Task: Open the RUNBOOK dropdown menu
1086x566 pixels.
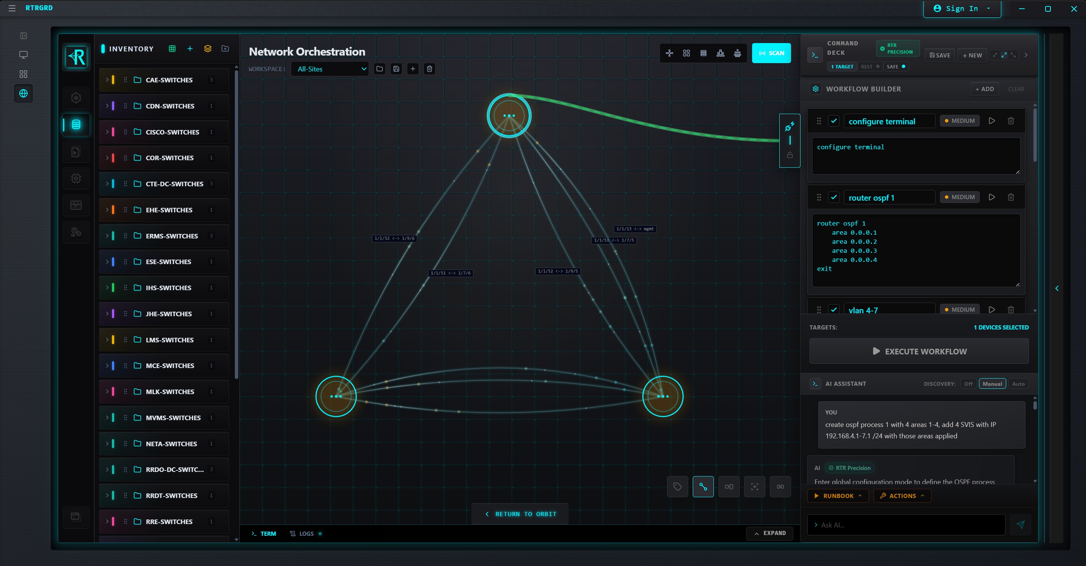Action: tap(838, 496)
